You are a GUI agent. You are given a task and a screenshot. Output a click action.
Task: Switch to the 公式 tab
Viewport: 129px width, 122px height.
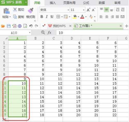[86, 3]
